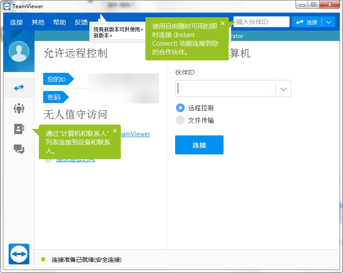Open the Chat icon in sidebar
The height and width of the screenshot is (273, 343).
tap(19, 149)
